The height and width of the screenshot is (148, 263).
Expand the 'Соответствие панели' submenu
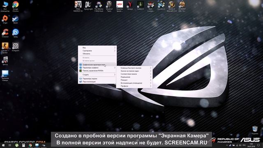tap(134, 74)
